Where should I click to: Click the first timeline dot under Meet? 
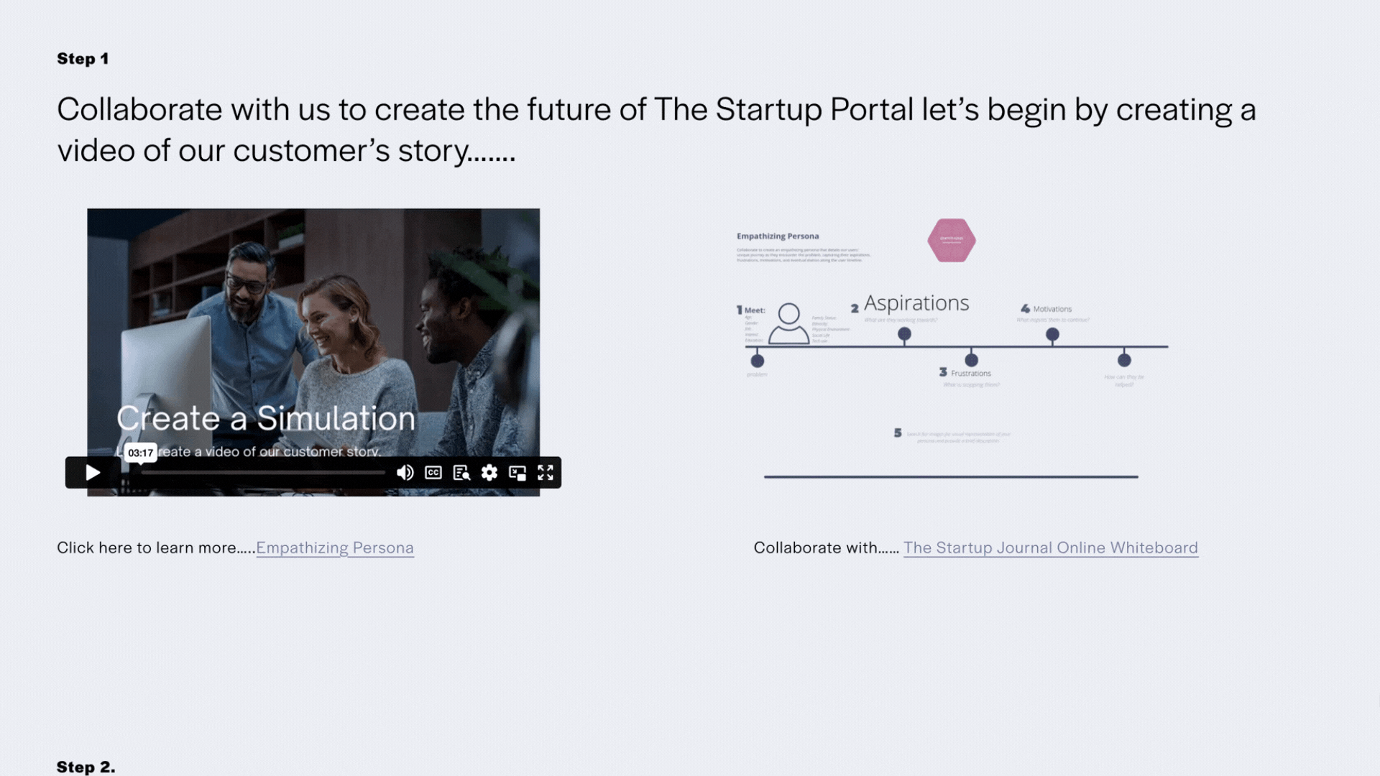click(x=757, y=361)
